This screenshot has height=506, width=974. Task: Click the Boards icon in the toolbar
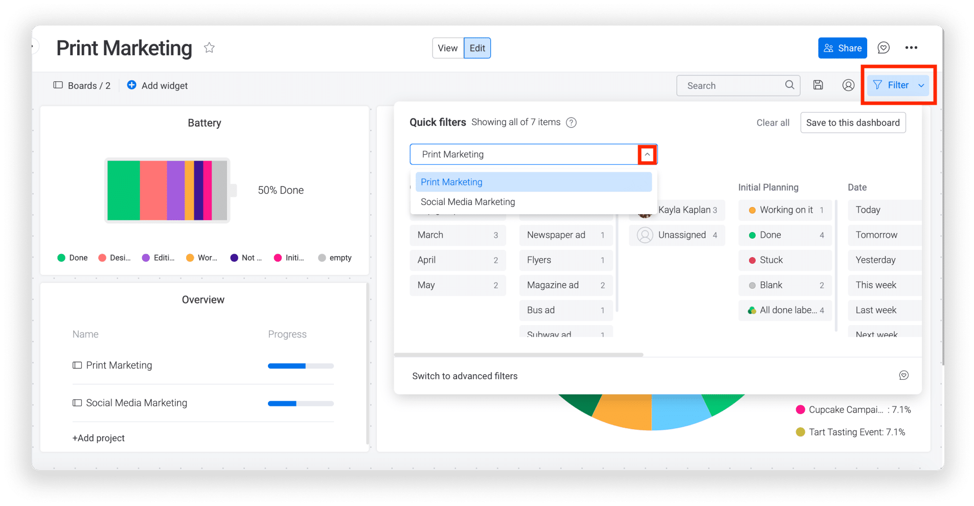tap(58, 85)
